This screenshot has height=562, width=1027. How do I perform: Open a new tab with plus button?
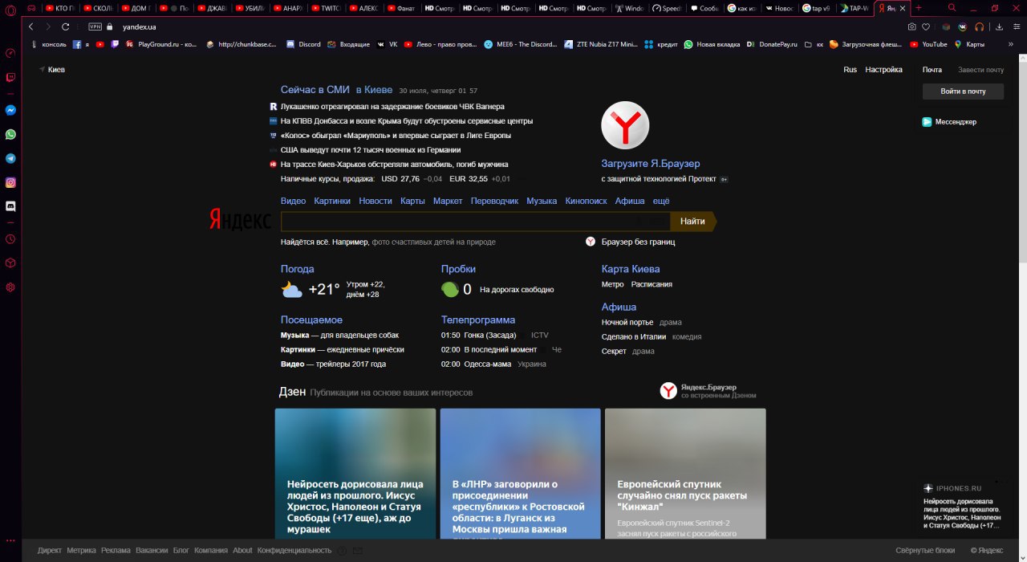(x=918, y=7)
